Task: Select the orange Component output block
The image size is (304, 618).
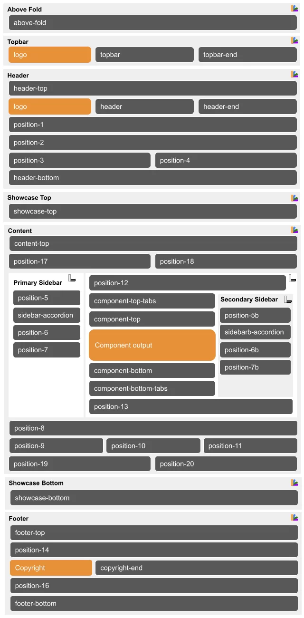Action: pyautogui.click(x=152, y=345)
